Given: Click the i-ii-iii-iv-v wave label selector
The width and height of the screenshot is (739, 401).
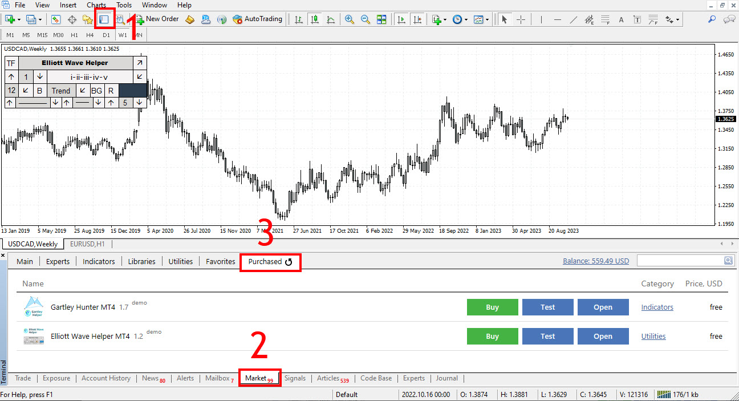Looking at the screenshot, I should (90, 76).
